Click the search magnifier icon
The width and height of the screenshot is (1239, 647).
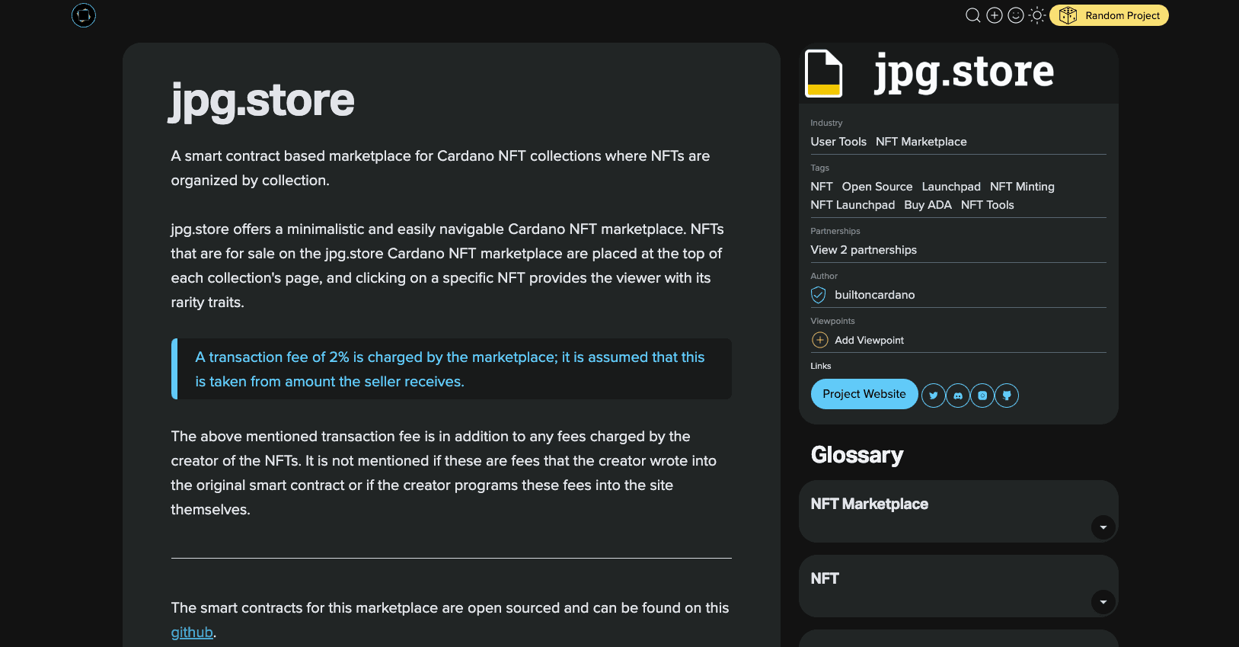click(x=972, y=15)
